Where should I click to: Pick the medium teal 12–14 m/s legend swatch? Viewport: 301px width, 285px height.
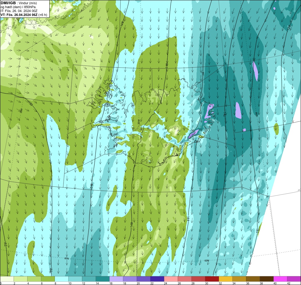(x=89, y=279)
